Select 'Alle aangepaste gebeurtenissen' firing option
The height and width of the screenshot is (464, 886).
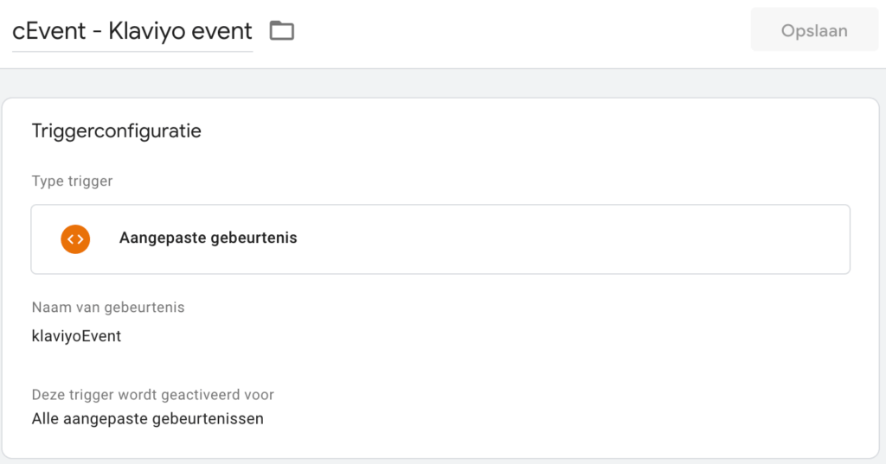pos(147,419)
